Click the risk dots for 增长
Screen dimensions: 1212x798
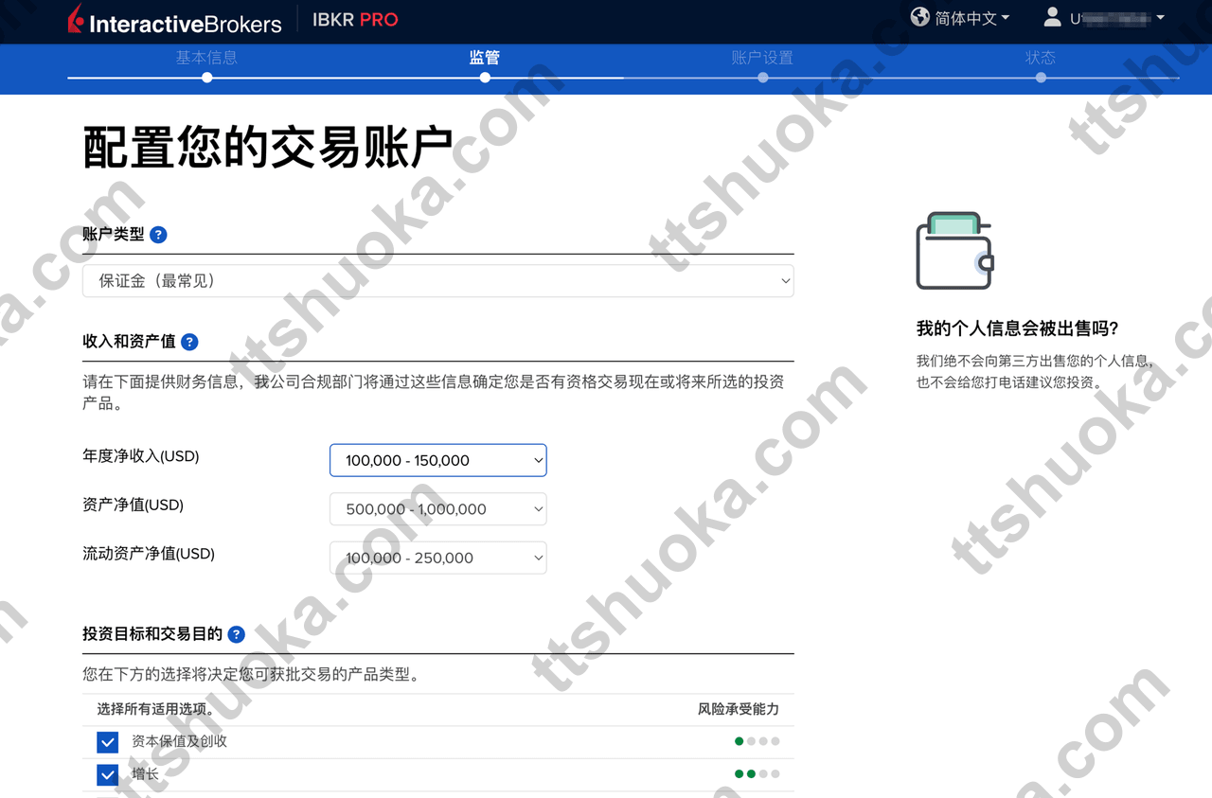pyautogui.click(x=757, y=773)
